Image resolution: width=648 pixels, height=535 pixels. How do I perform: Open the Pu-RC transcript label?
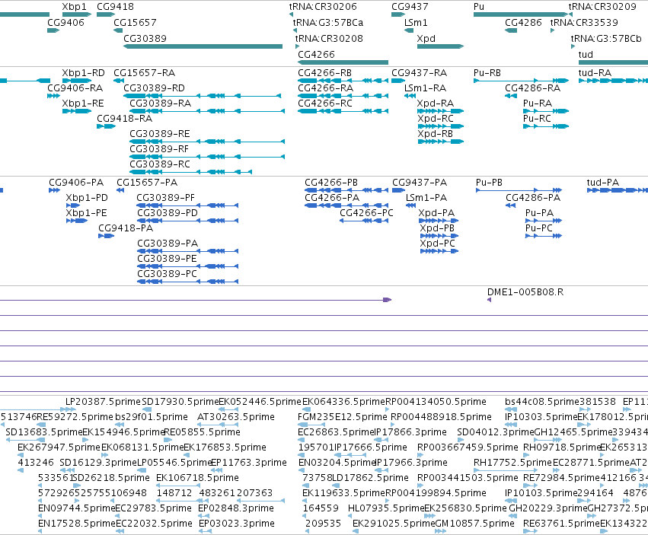coord(538,119)
